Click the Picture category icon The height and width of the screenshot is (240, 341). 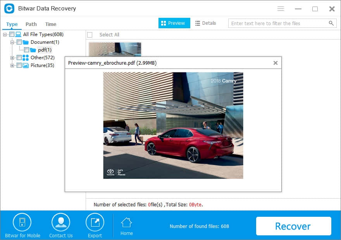[x=26, y=65]
